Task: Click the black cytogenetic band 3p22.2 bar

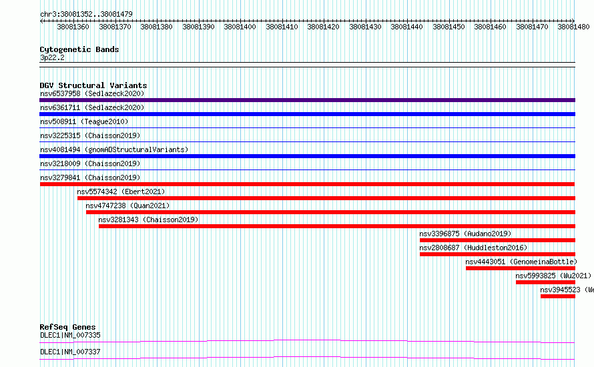Action: (x=307, y=65)
